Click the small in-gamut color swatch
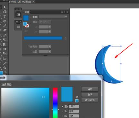Viewport: 139px width, 118px height. tap(77, 101)
